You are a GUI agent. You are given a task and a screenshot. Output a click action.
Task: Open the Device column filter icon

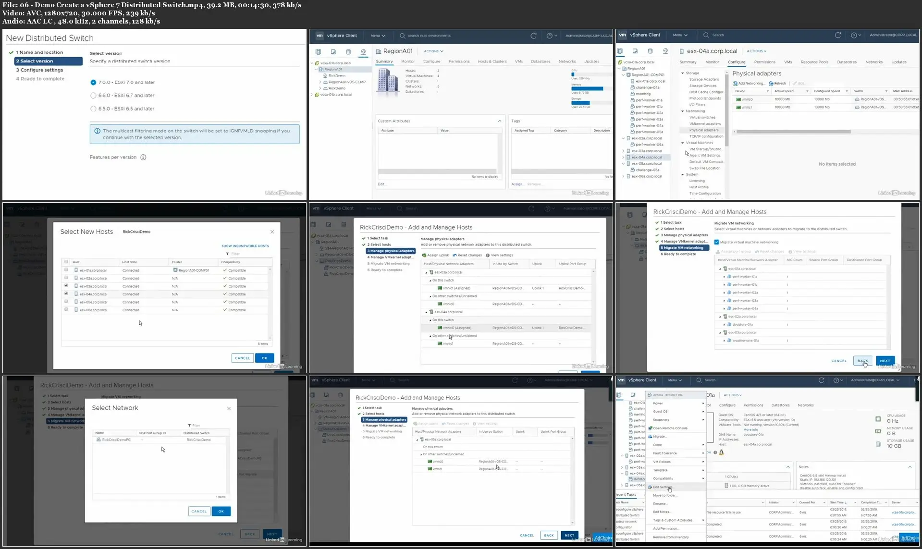[767, 91]
